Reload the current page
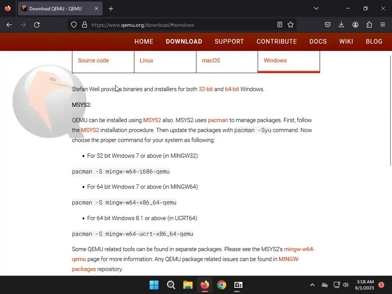The height and width of the screenshot is (294, 392). click(x=37, y=25)
